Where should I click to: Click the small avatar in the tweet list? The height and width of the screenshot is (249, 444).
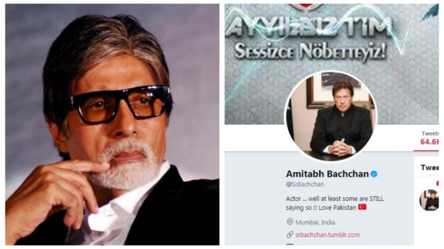click(429, 200)
